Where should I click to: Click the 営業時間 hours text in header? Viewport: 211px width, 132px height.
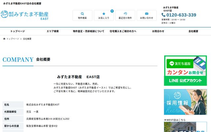tap(173, 20)
